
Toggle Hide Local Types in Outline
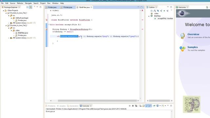click(168, 11)
